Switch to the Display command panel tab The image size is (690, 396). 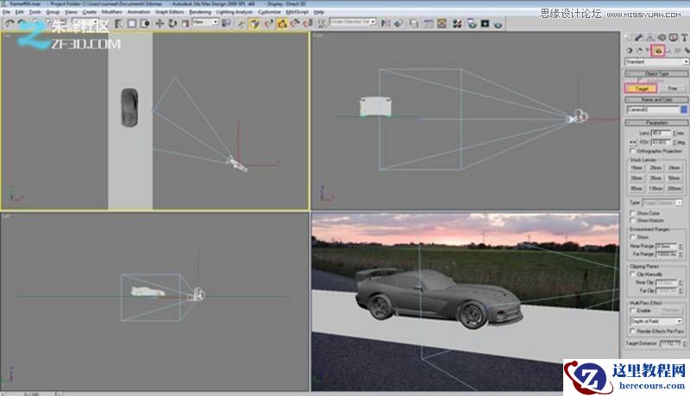pyautogui.click(x=673, y=38)
